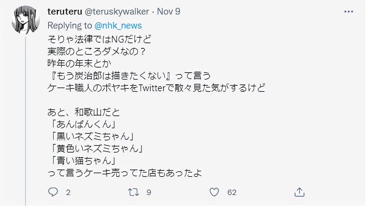
Task: Click the line 「あんぱんくん」
Action: point(83,124)
